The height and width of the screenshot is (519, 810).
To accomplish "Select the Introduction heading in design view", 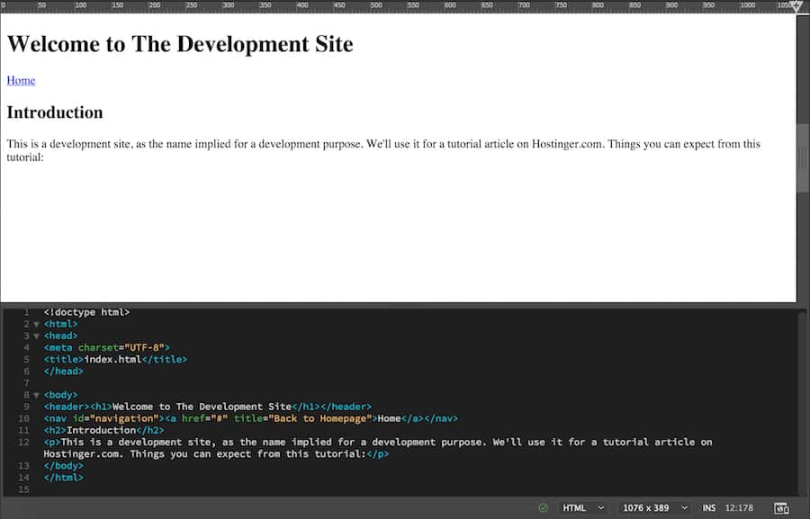I will [x=54, y=112].
